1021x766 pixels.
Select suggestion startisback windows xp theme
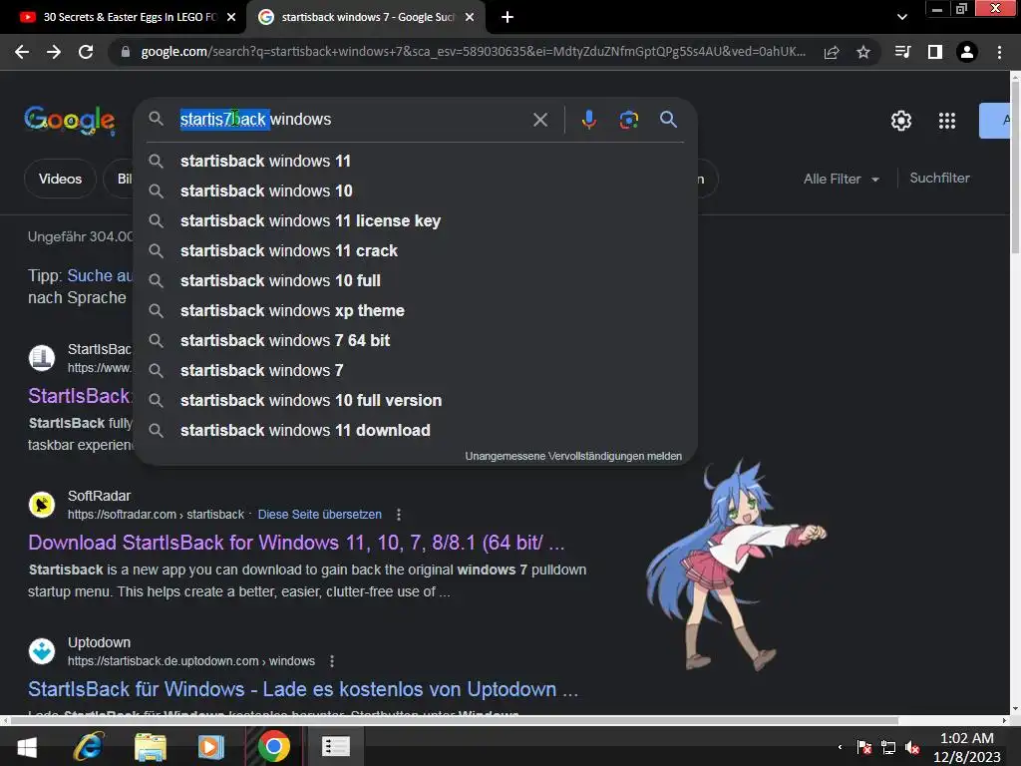click(416, 311)
